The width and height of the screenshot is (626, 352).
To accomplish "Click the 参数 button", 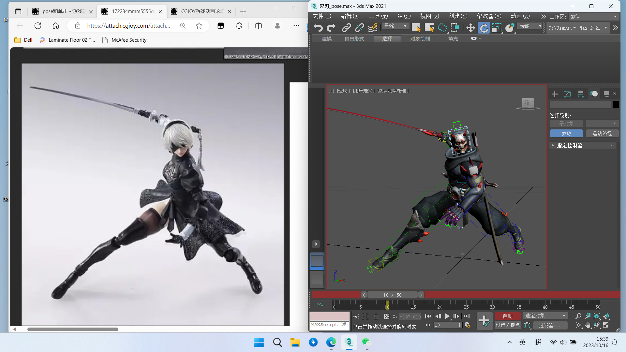I will pos(566,133).
